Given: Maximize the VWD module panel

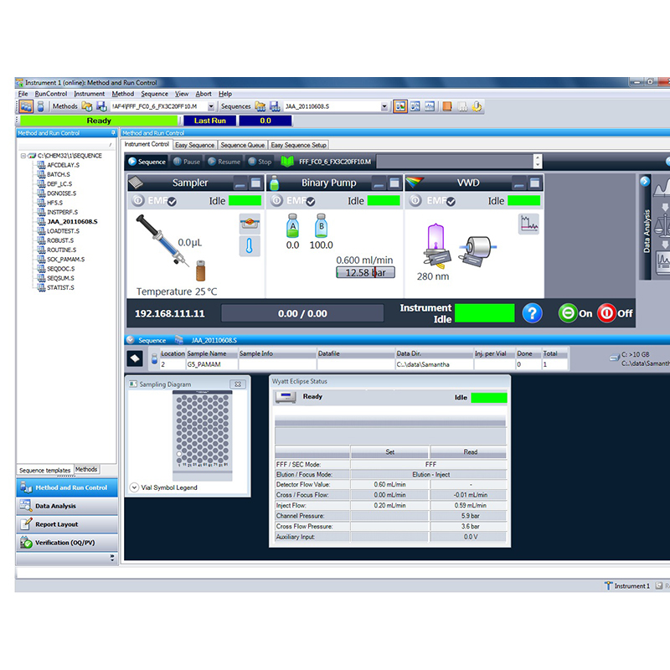Looking at the screenshot, I should [x=534, y=183].
